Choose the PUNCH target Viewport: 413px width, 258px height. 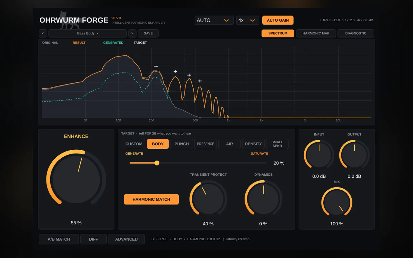tap(182, 144)
